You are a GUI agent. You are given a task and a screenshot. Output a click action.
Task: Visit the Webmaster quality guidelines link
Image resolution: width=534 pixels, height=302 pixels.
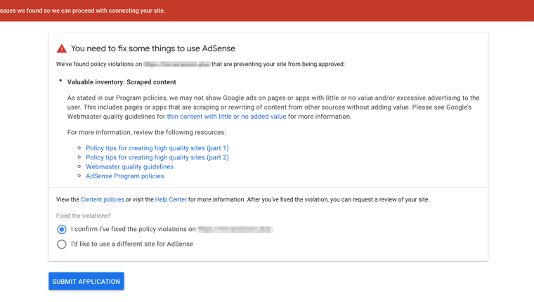(x=130, y=167)
